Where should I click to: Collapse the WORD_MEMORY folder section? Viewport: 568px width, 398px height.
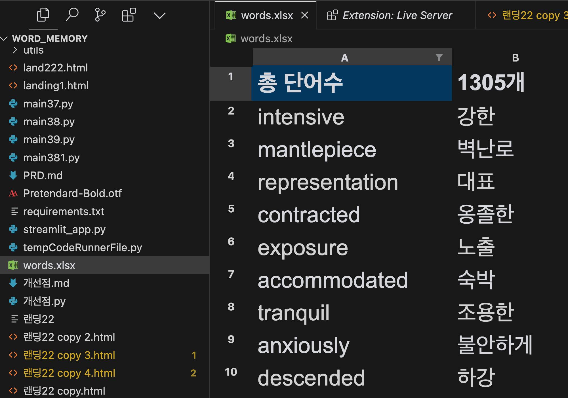4,39
